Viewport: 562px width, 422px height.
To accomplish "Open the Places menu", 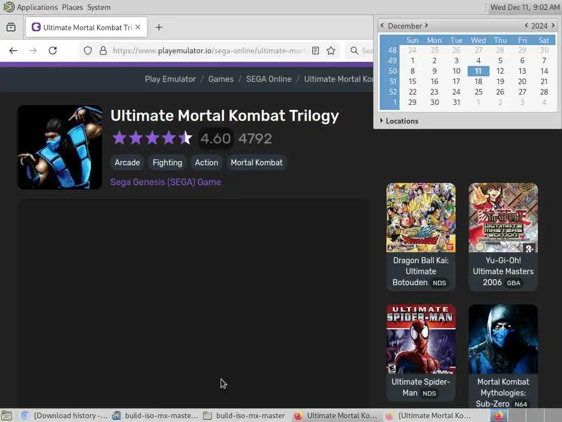I will (72, 7).
